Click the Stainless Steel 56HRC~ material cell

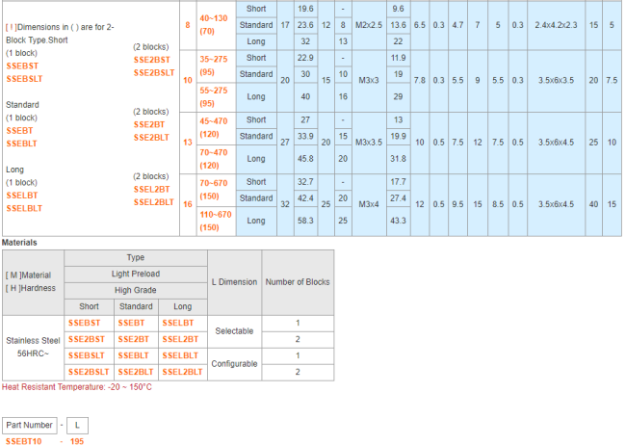[34, 347]
